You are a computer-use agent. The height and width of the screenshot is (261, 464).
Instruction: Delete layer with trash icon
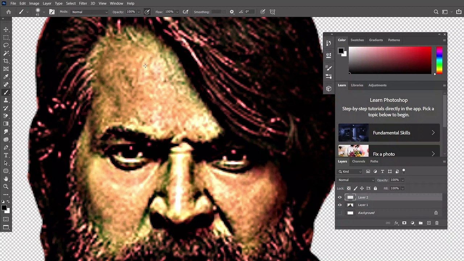point(437,223)
